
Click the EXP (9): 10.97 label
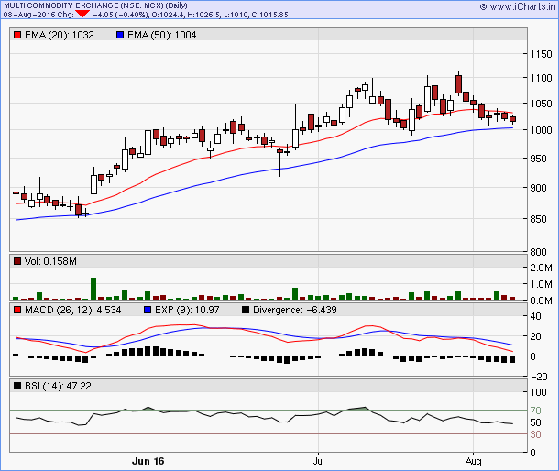[187, 310]
